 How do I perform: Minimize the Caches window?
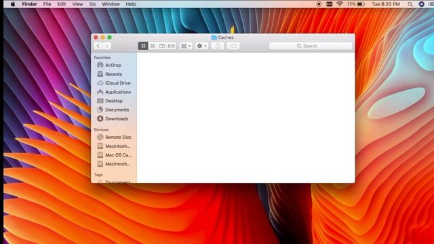(102, 37)
